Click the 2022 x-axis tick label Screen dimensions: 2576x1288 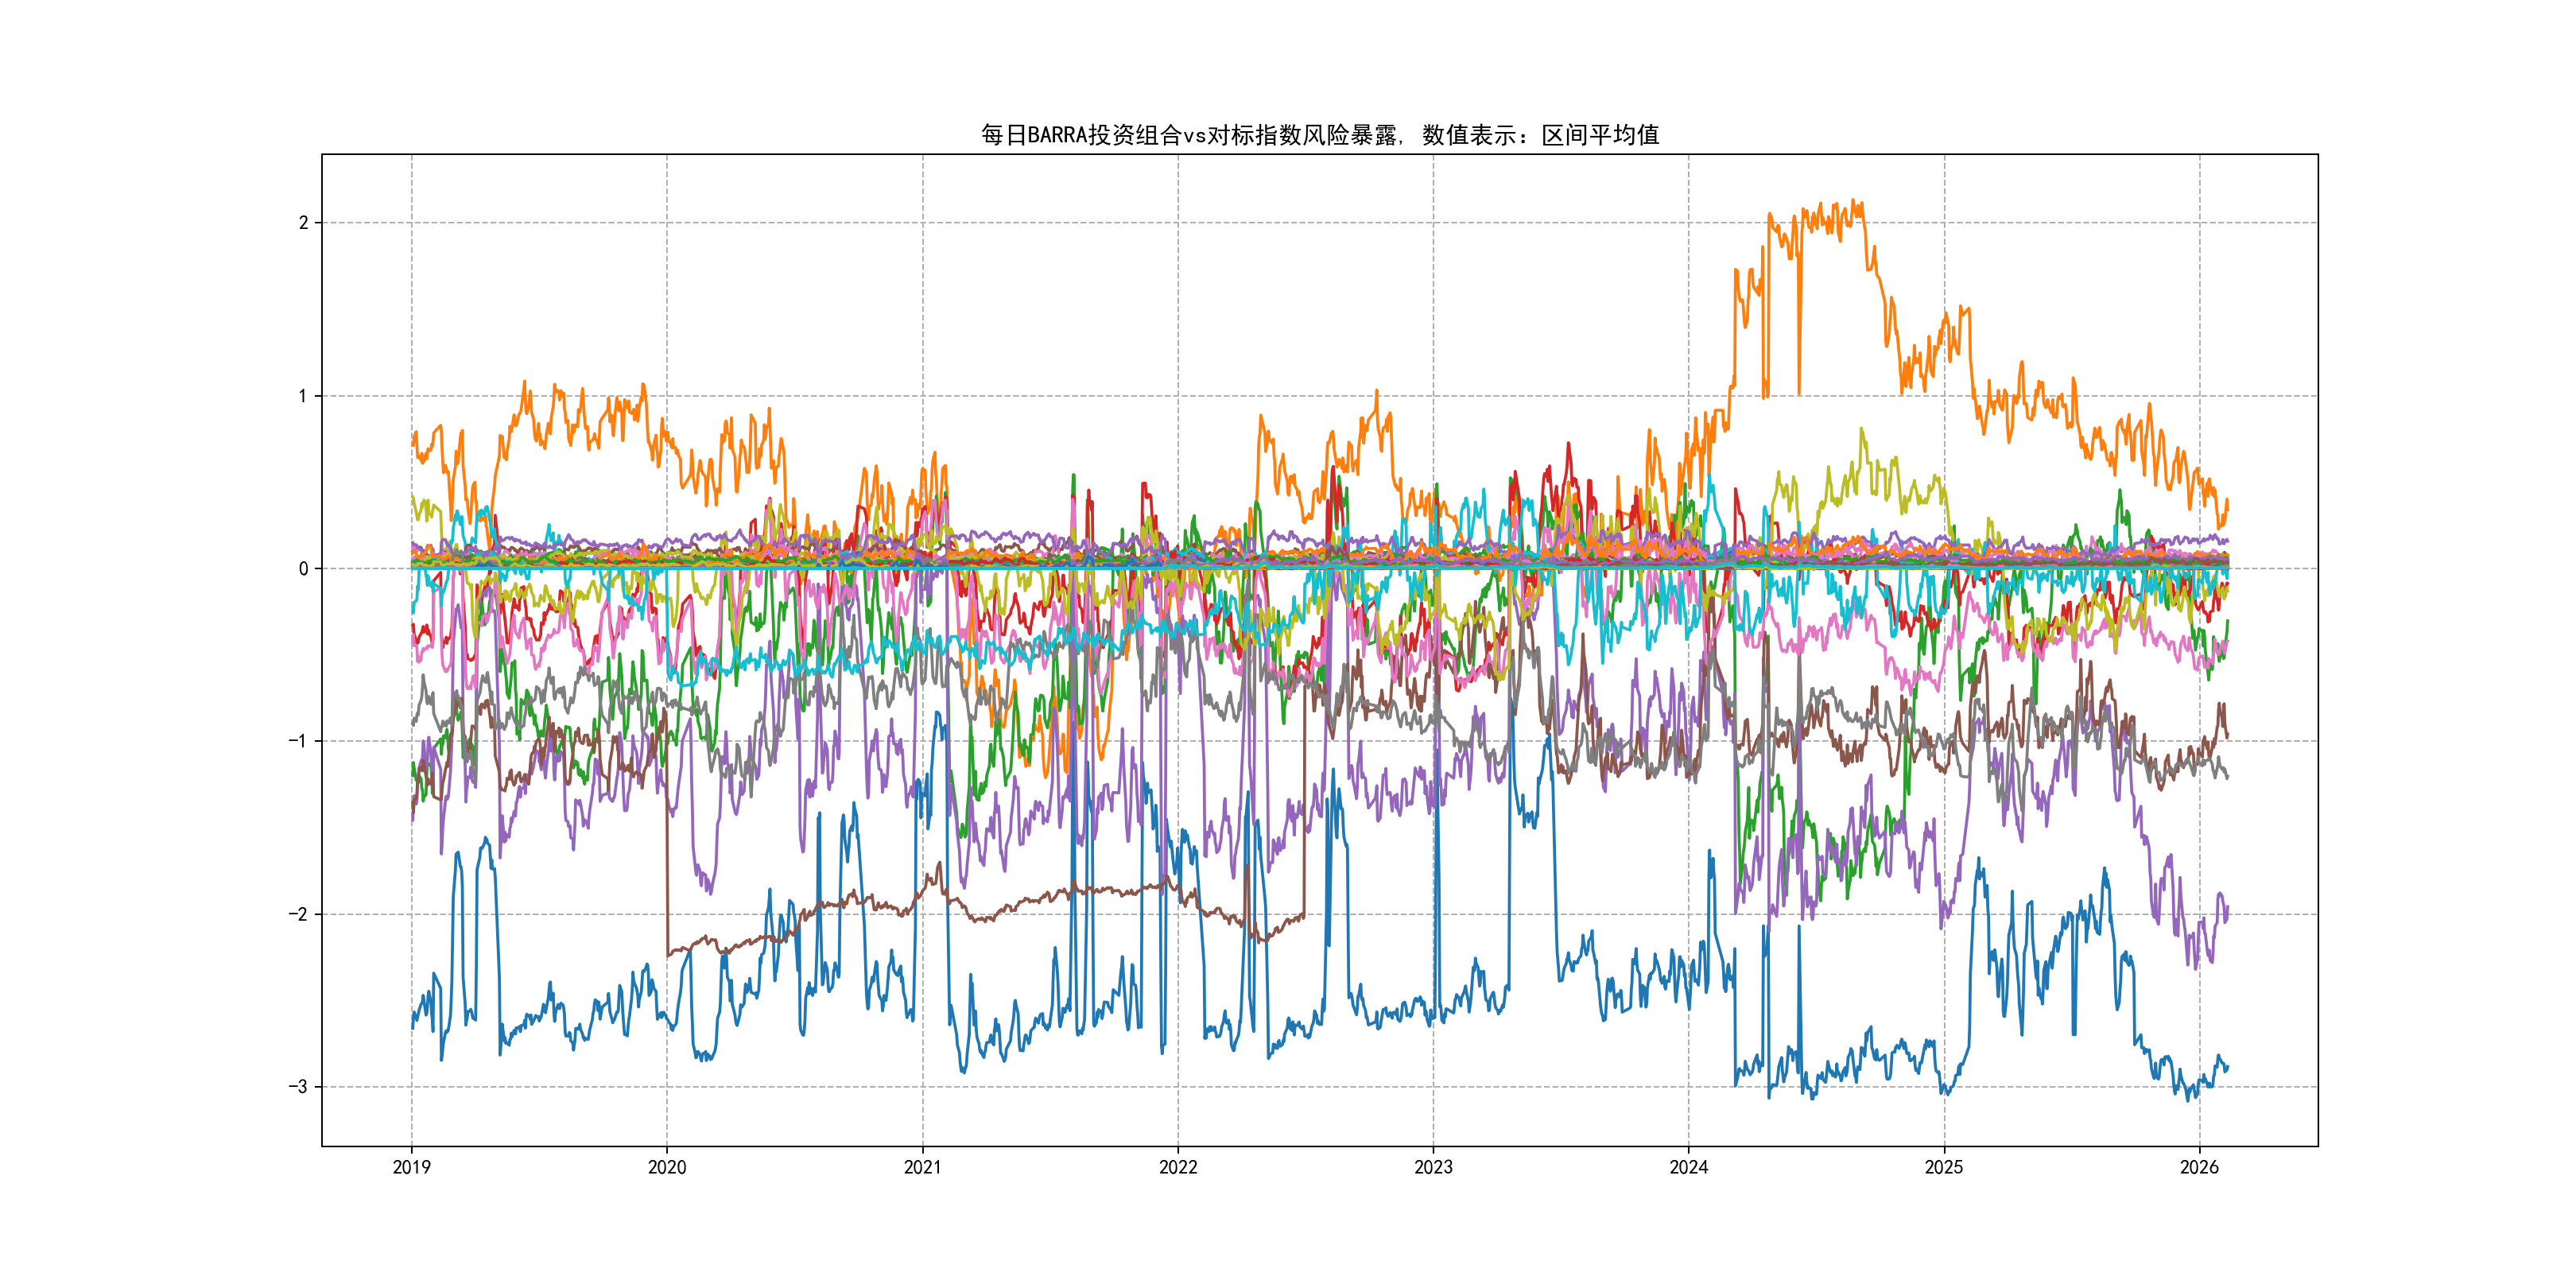pos(1178,1167)
